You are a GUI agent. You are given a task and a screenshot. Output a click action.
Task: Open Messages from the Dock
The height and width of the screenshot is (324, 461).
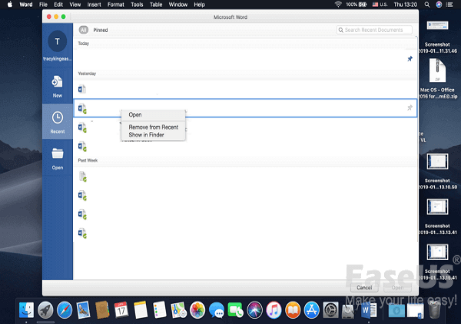click(x=217, y=310)
